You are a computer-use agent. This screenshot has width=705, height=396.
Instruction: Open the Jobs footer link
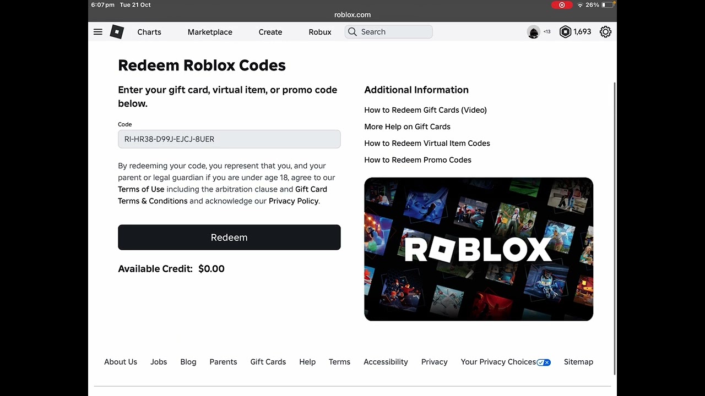(159, 362)
